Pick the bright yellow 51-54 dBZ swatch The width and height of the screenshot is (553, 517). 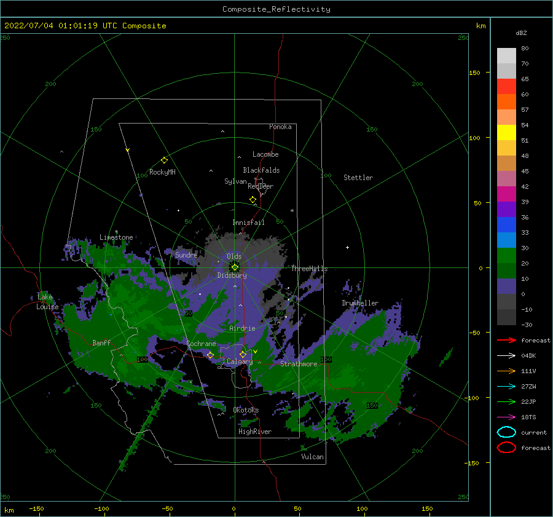[506, 133]
